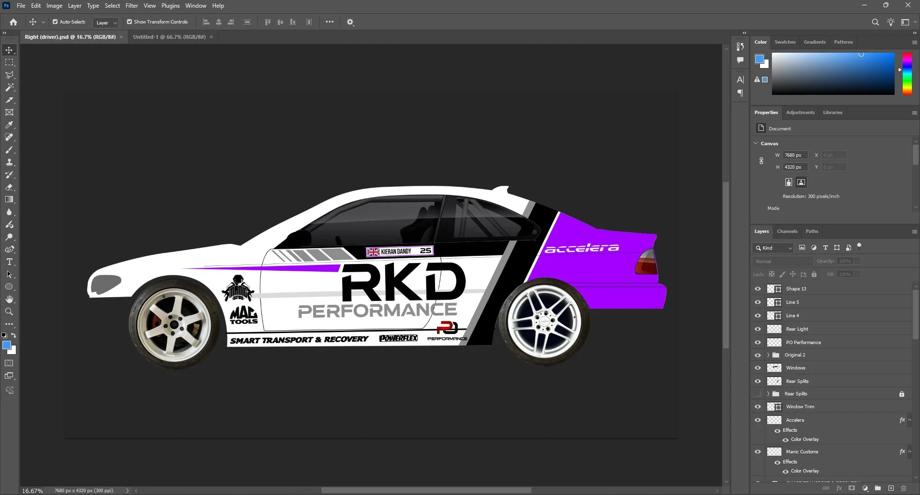
Task: Open the Plugins menu
Action: click(x=171, y=6)
